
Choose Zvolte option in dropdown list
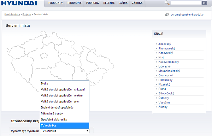pos(65,84)
